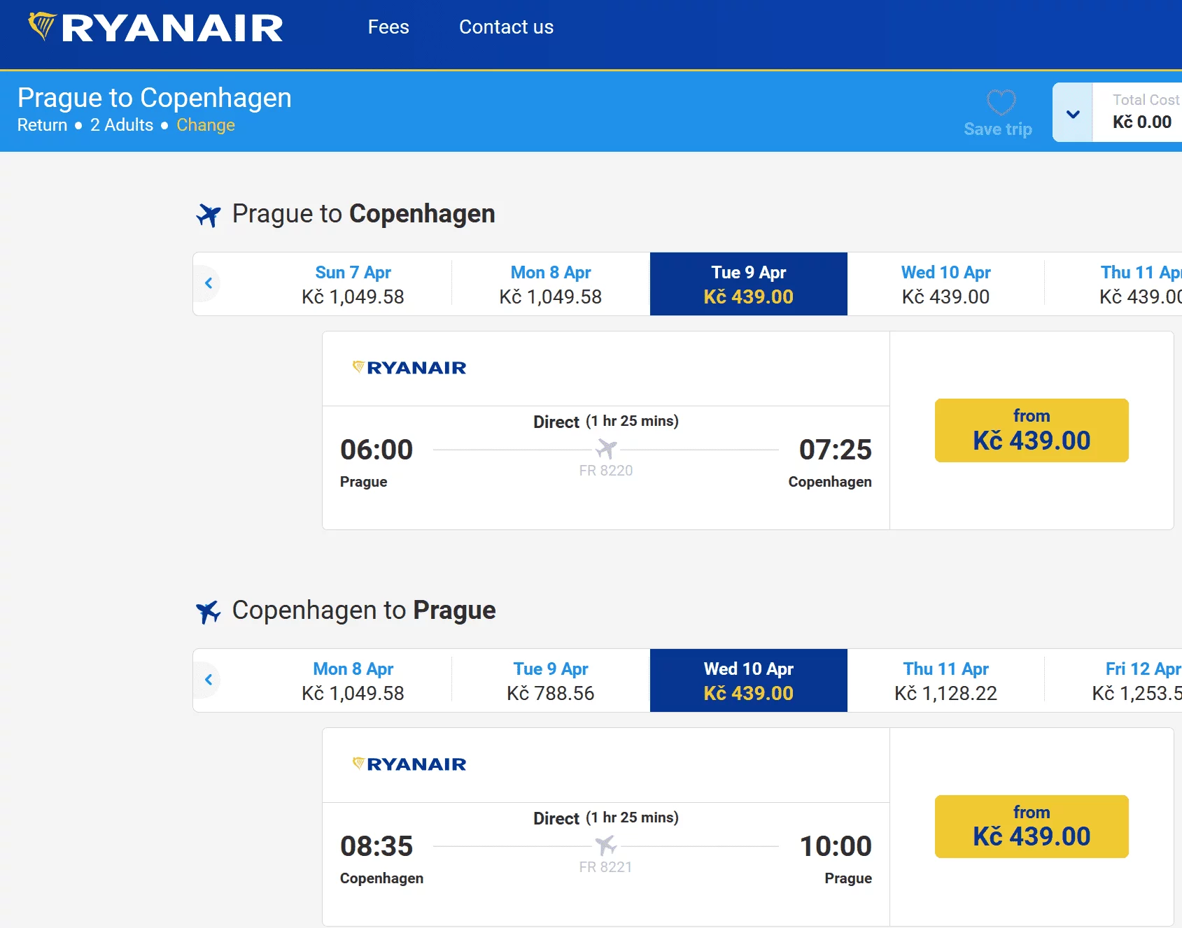Choose outbound fare from Kč 439.00

(1031, 430)
